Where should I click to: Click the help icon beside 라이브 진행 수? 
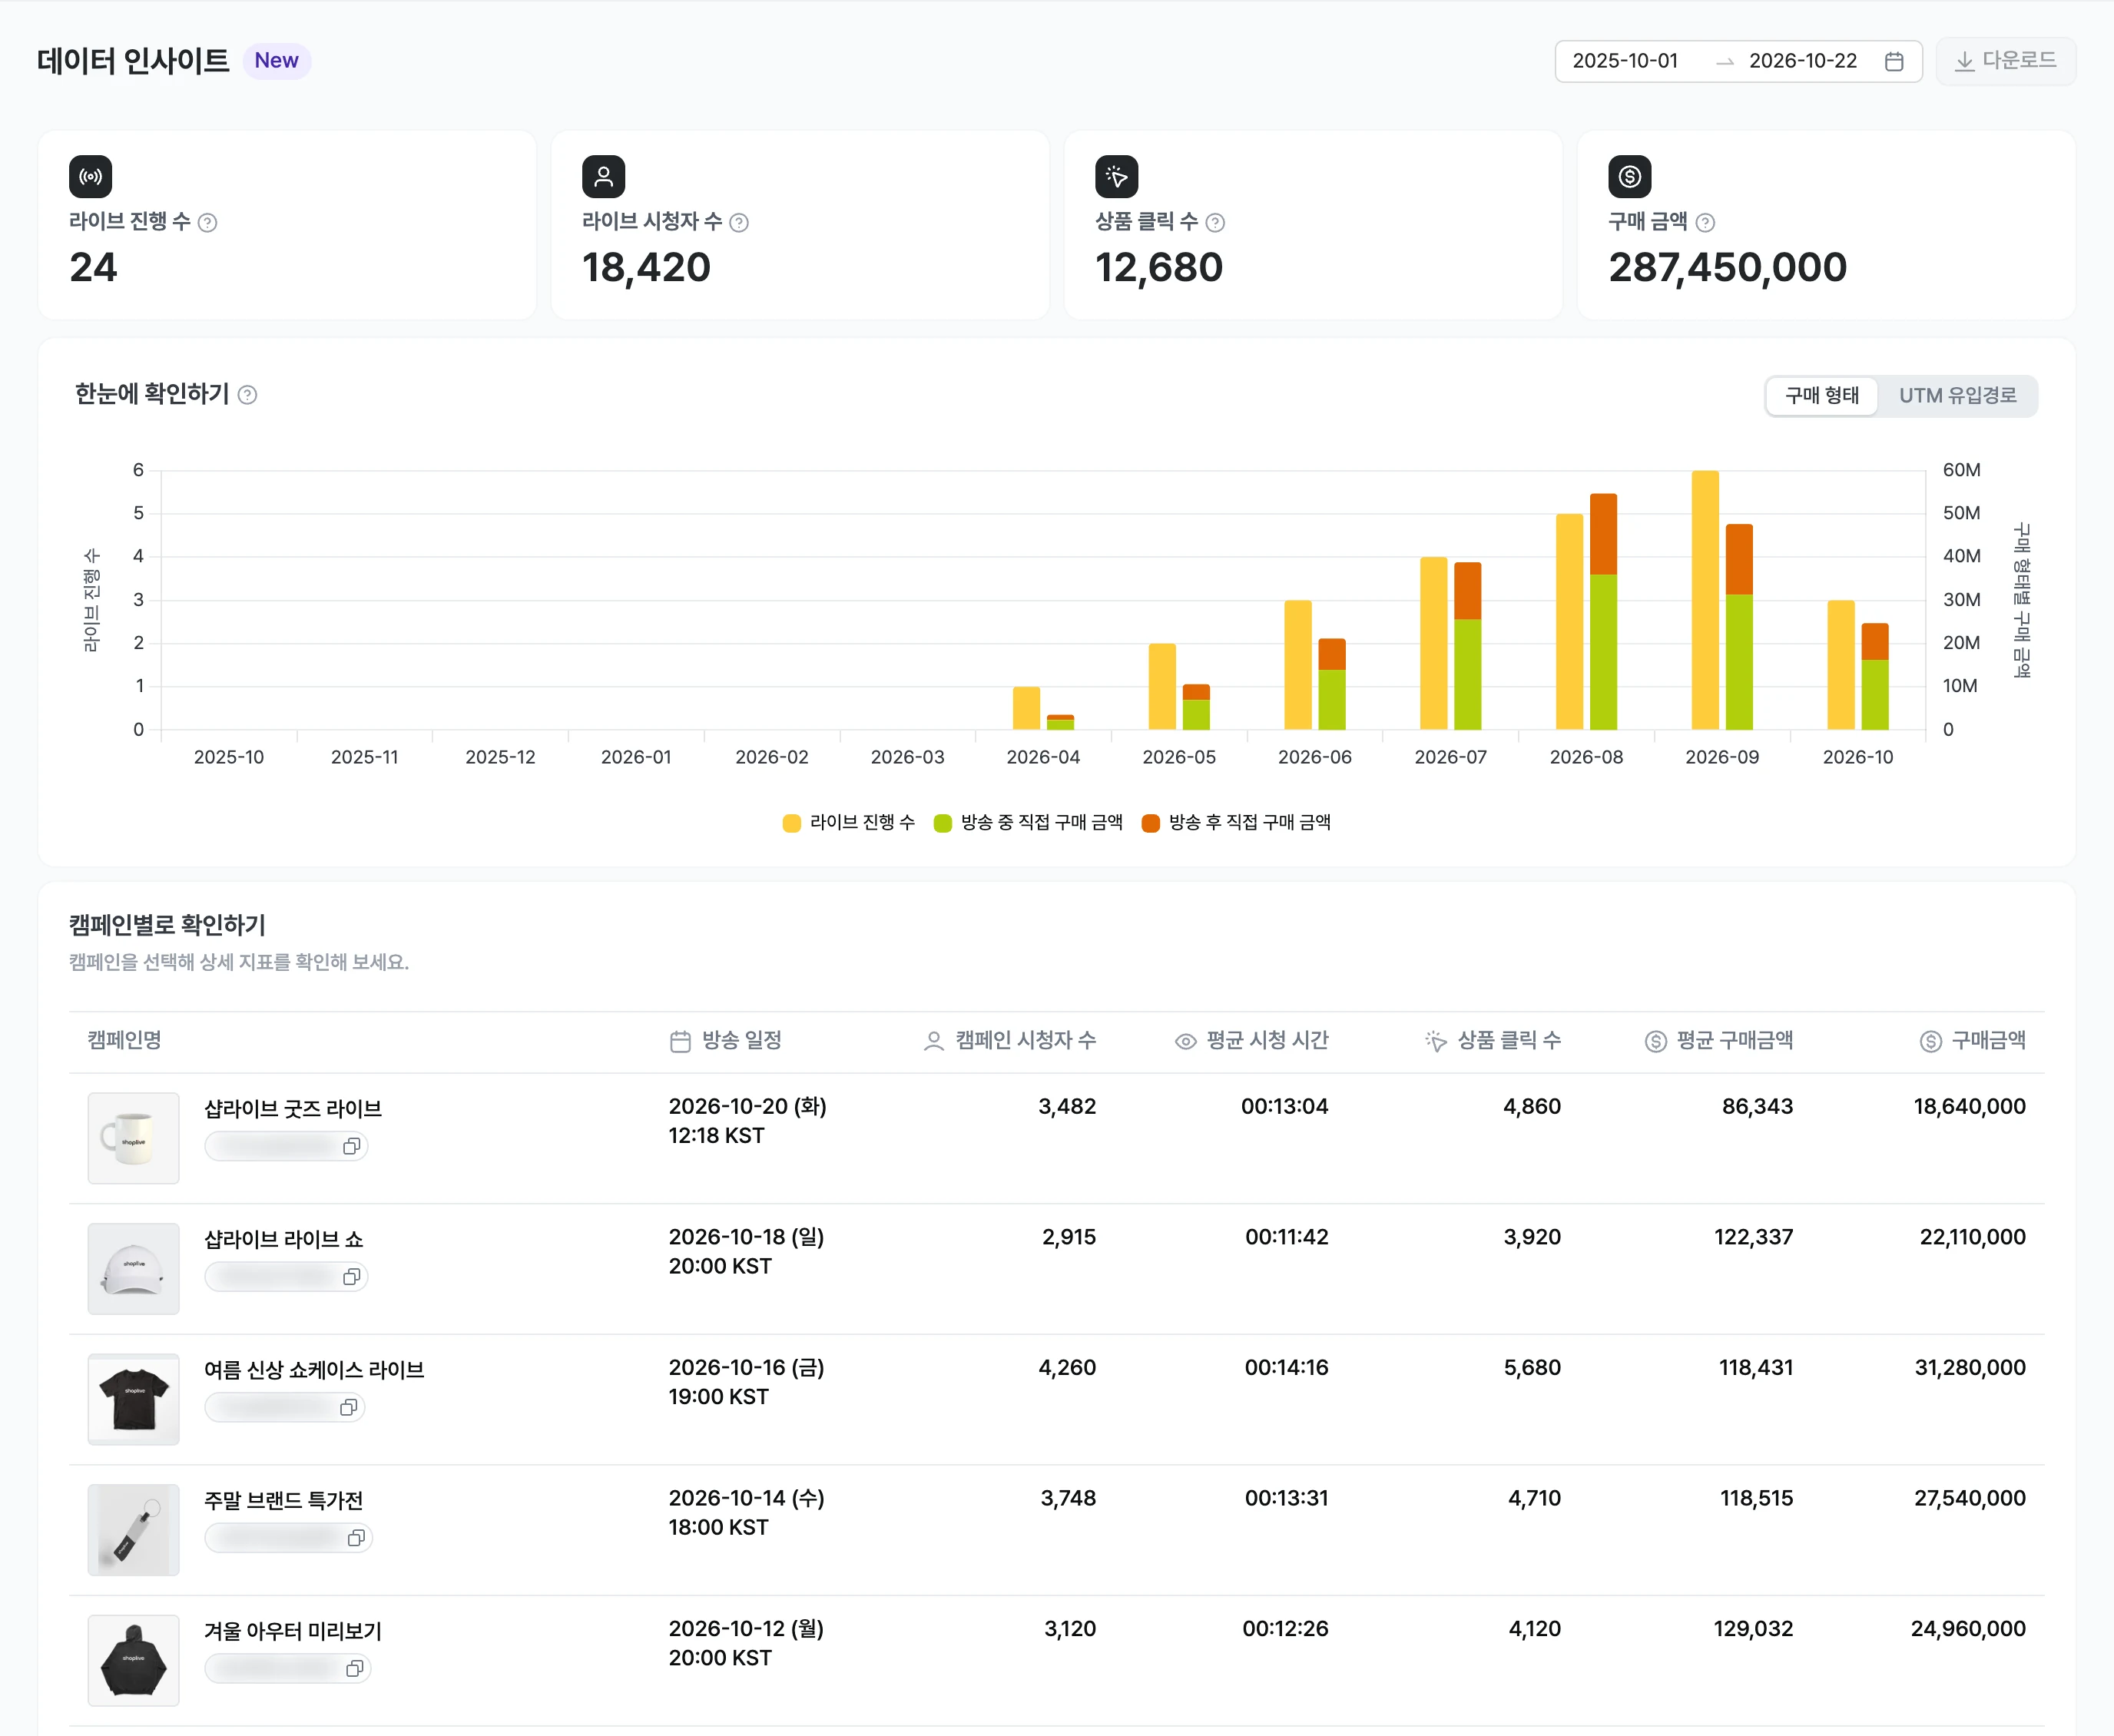tap(207, 223)
